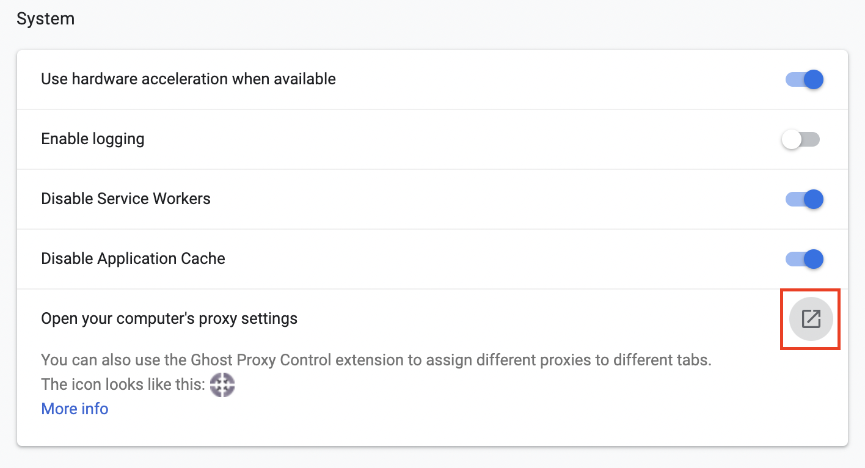Click the Ghost Proxy Control description text
The width and height of the screenshot is (865, 468).
(376, 360)
